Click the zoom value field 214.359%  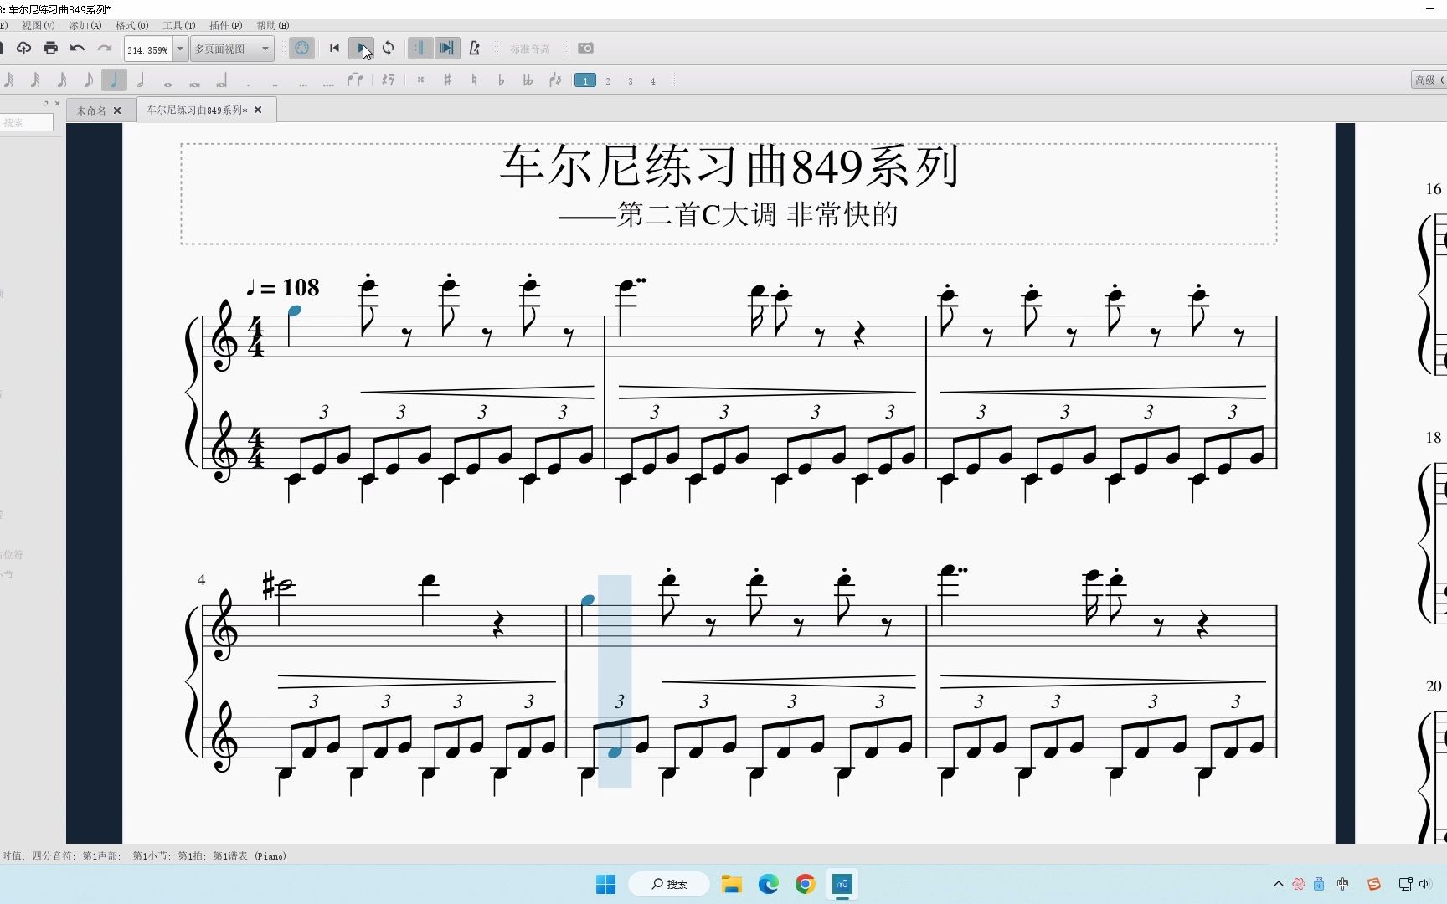(148, 49)
